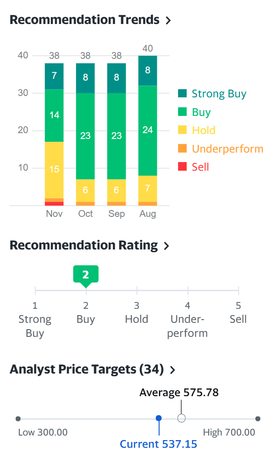This screenshot has width=273, height=460.
Task: Click the Sep Hold segment showing 6
Action: coord(117,190)
